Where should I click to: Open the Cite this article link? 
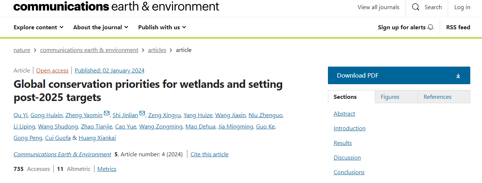(x=209, y=154)
